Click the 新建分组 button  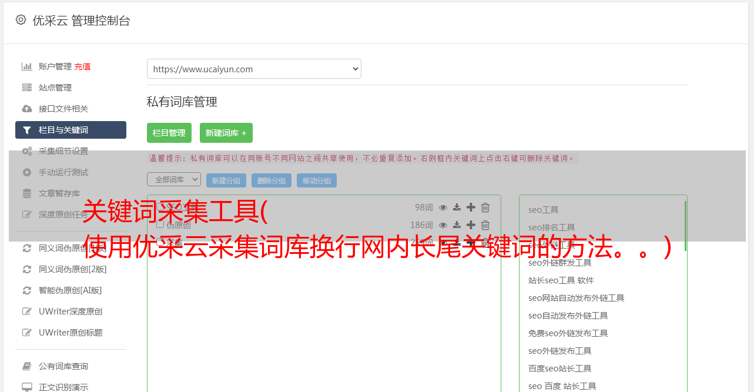click(x=226, y=180)
